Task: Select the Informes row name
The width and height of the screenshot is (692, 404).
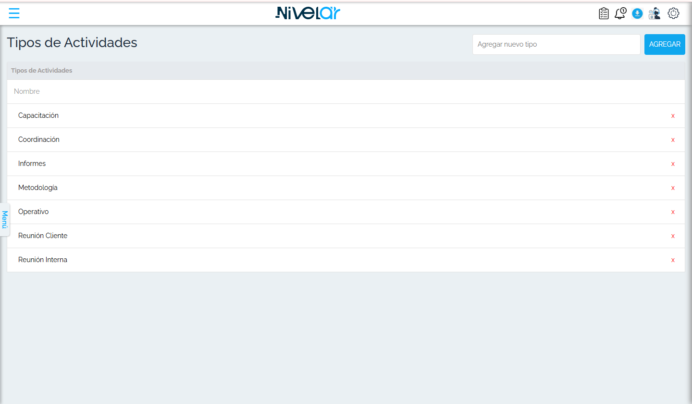Action: [x=32, y=164]
